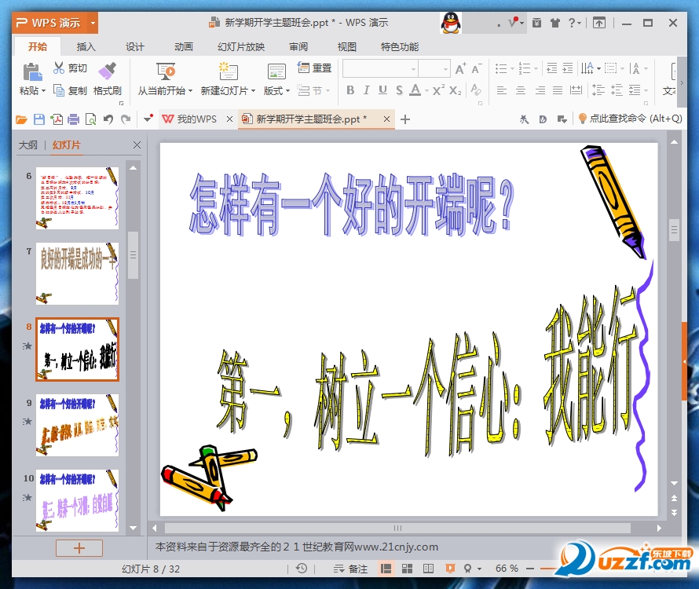Toggle Underline formatting
This screenshot has height=589, width=699.
382,90
